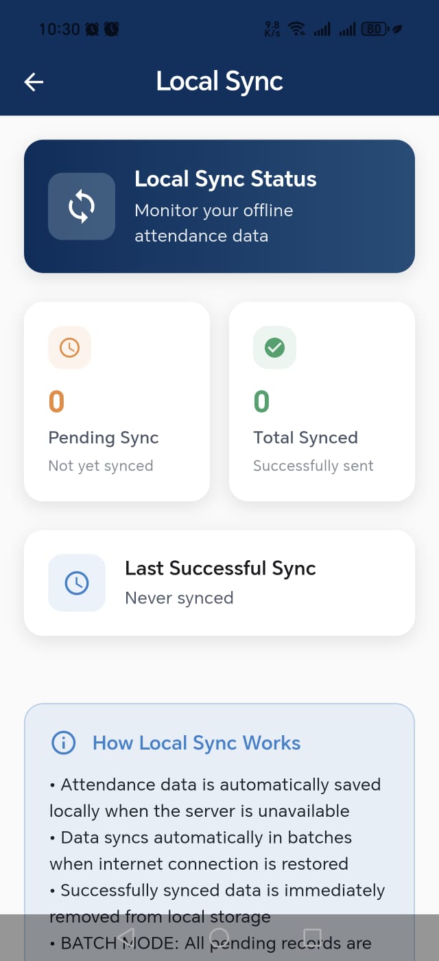439x961 pixels.
Task: Open the Total Synced card
Action: tap(322, 402)
